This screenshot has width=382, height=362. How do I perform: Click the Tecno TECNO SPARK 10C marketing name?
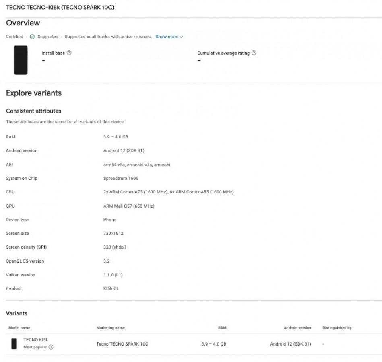point(122,344)
